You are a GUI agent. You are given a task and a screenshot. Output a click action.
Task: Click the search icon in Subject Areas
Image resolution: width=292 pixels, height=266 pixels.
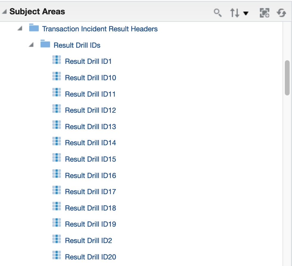pos(218,13)
